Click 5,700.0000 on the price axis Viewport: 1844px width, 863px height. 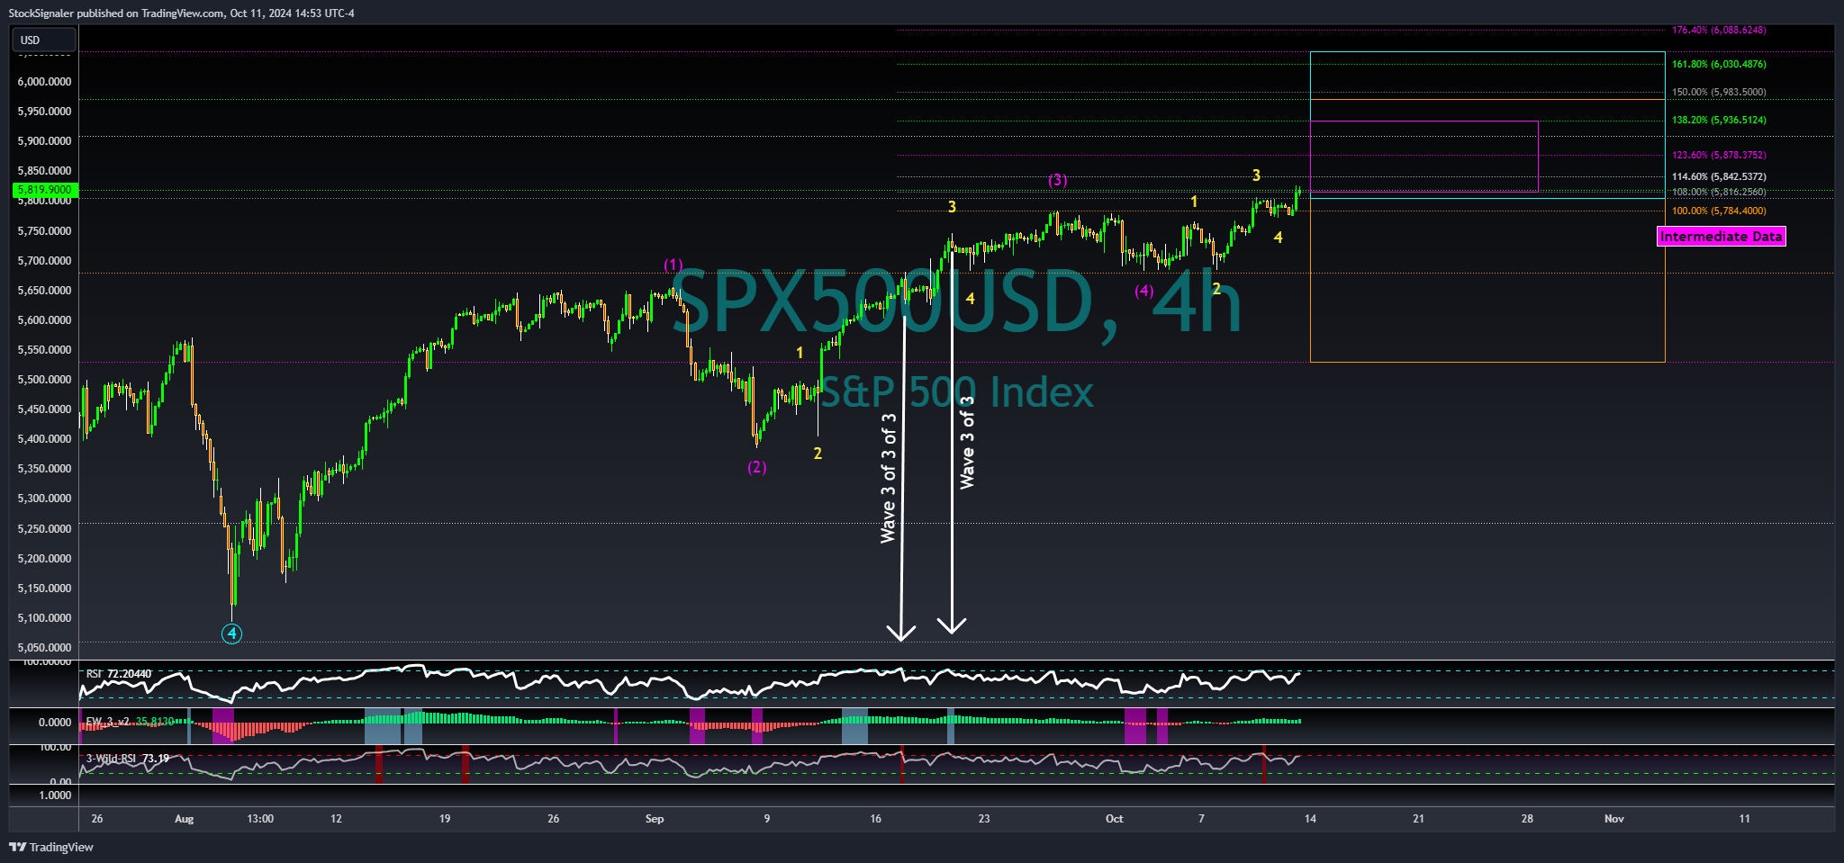(44, 261)
